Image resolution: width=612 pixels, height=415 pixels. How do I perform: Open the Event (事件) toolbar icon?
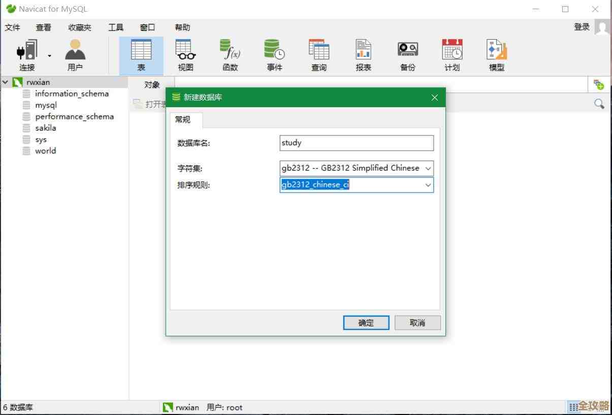click(274, 56)
